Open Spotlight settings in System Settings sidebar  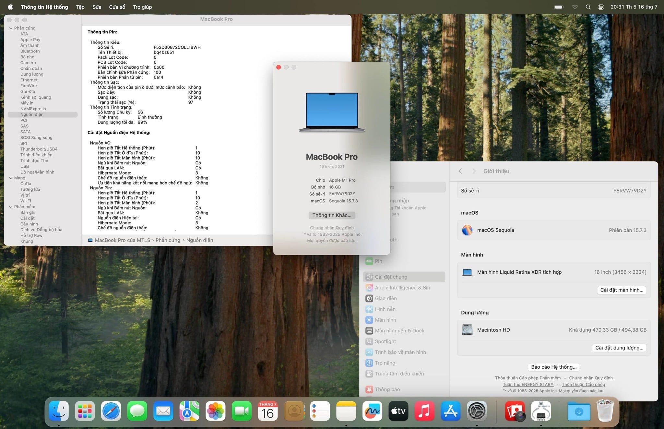[404, 341]
